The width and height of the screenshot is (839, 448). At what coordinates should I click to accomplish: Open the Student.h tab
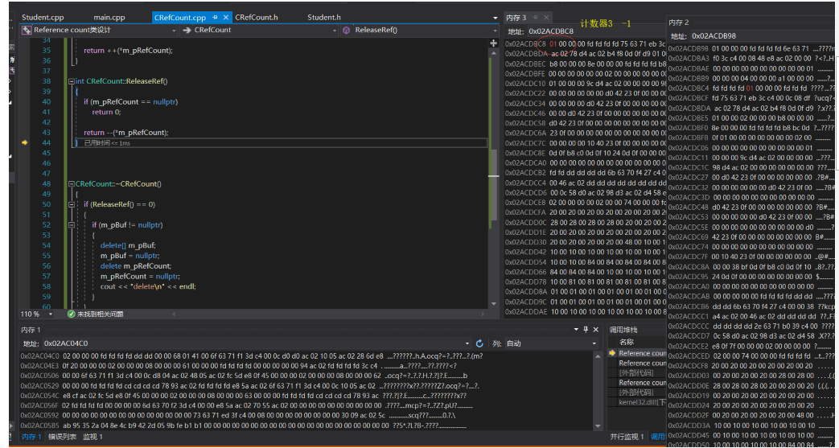click(x=324, y=18)
